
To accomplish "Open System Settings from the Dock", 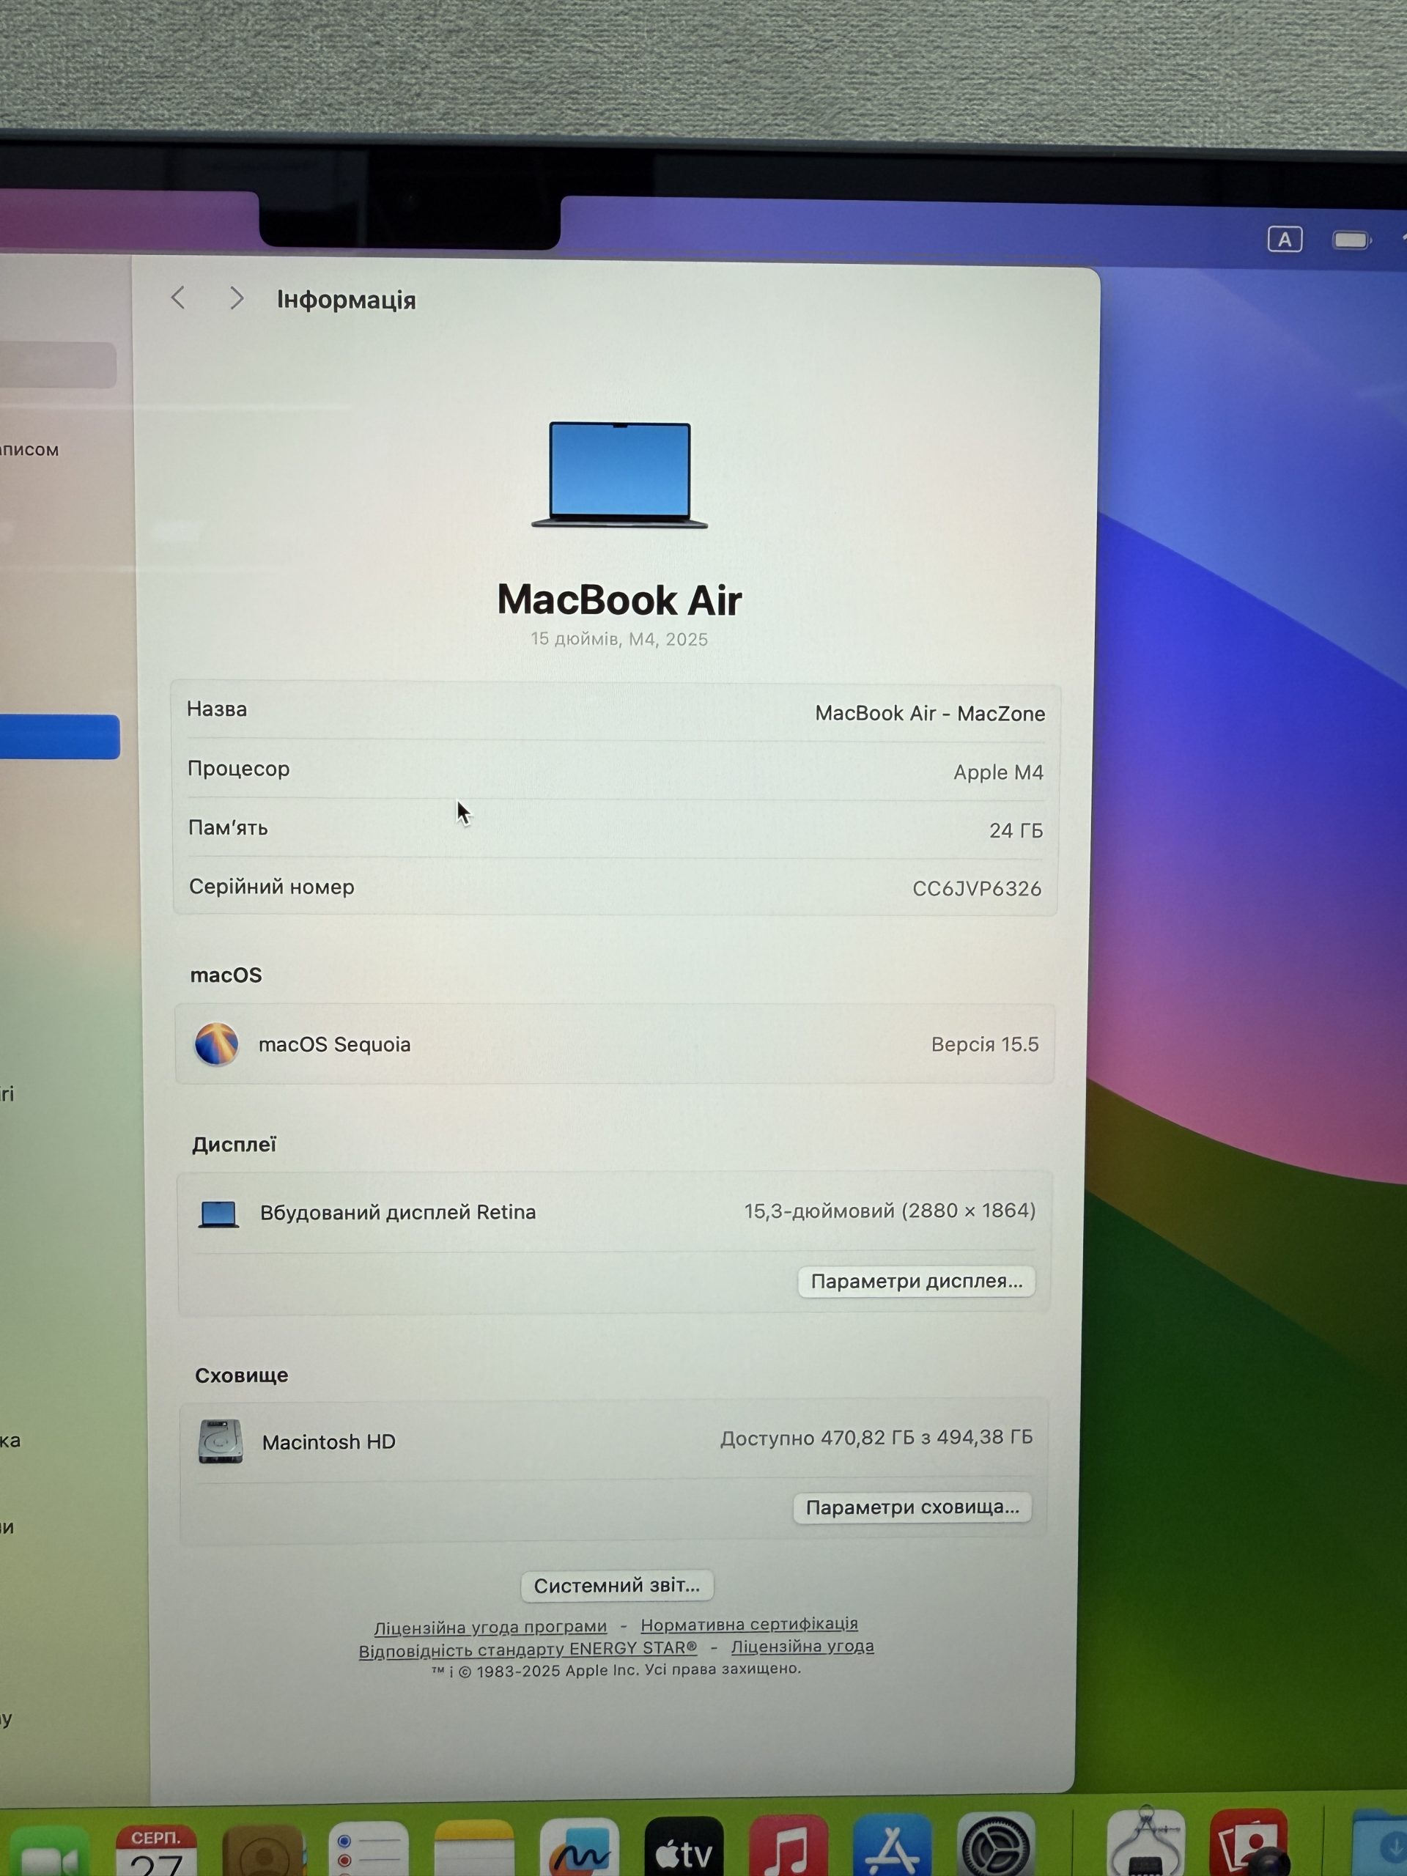I will click(x=997, y=1842).
